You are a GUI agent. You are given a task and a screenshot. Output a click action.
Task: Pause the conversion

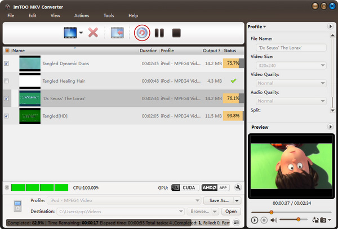point(159,33)
